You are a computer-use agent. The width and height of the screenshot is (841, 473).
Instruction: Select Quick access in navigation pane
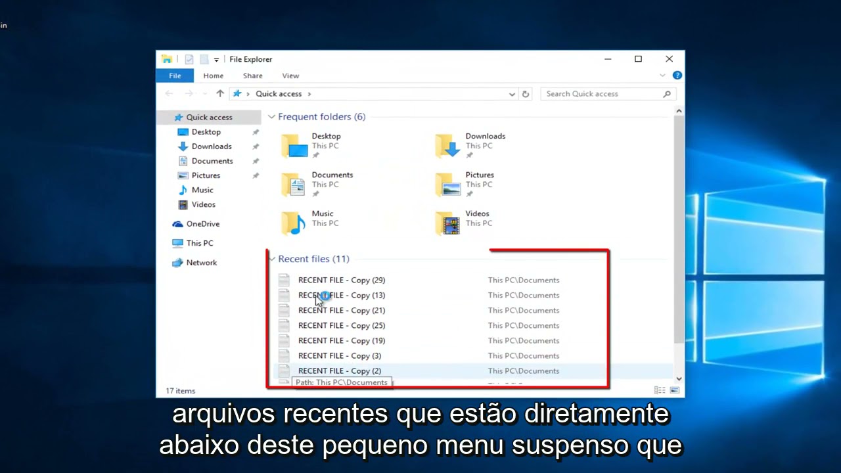[x=209, y=118]
